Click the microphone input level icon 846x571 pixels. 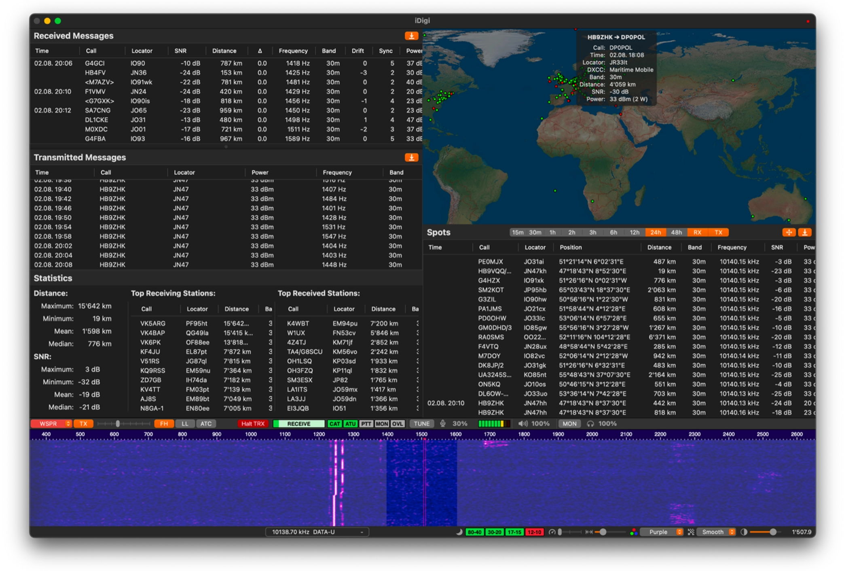pos(443,424)
